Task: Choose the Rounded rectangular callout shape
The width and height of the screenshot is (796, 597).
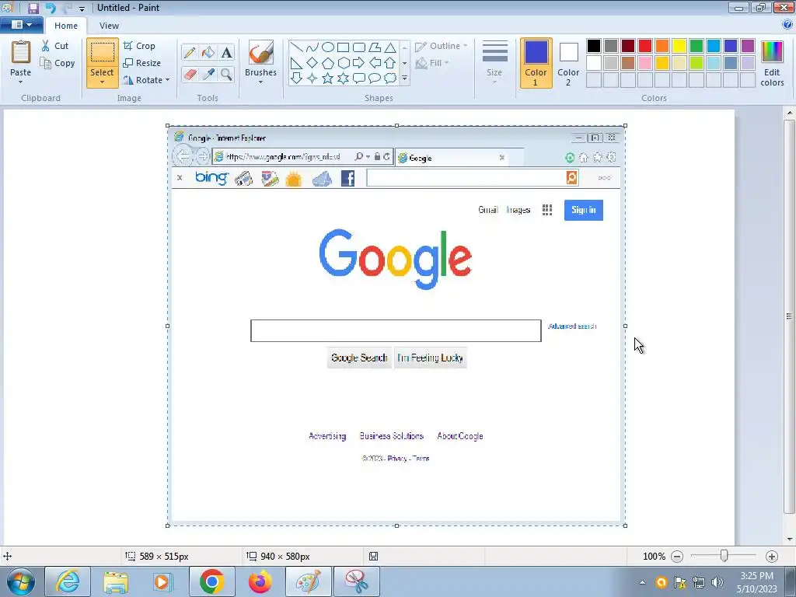Action: [359, 79]
